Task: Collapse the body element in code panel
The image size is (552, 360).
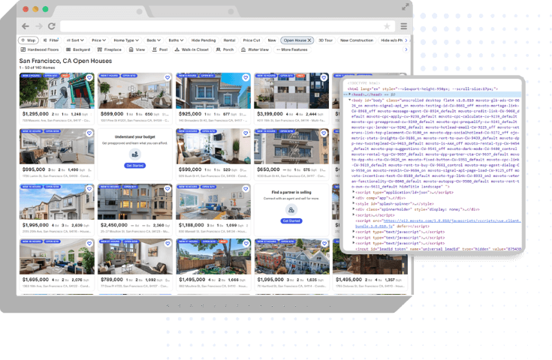Action: (349, 100)
